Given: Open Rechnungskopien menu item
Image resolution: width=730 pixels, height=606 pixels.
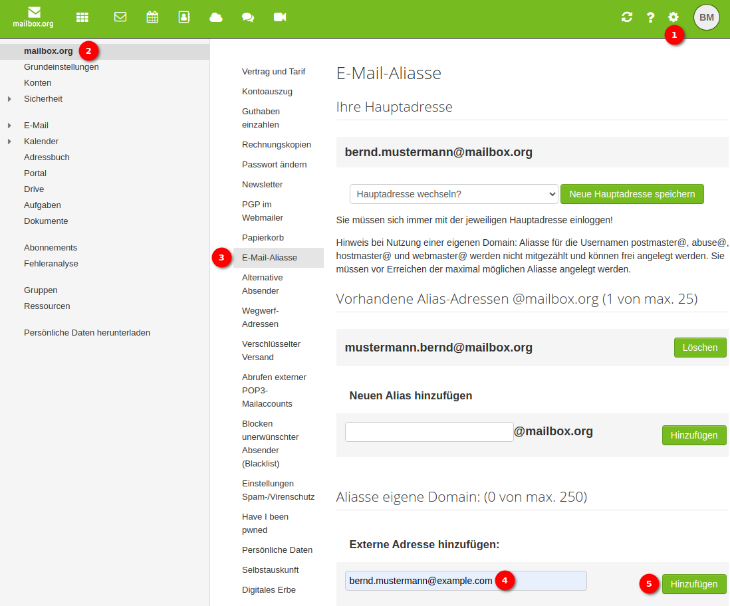Looking at the screenshot, I should (276, 144).
